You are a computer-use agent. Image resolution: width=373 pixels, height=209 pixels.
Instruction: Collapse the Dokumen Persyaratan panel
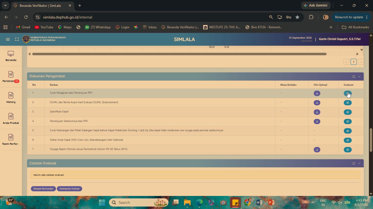pos(359,76)
